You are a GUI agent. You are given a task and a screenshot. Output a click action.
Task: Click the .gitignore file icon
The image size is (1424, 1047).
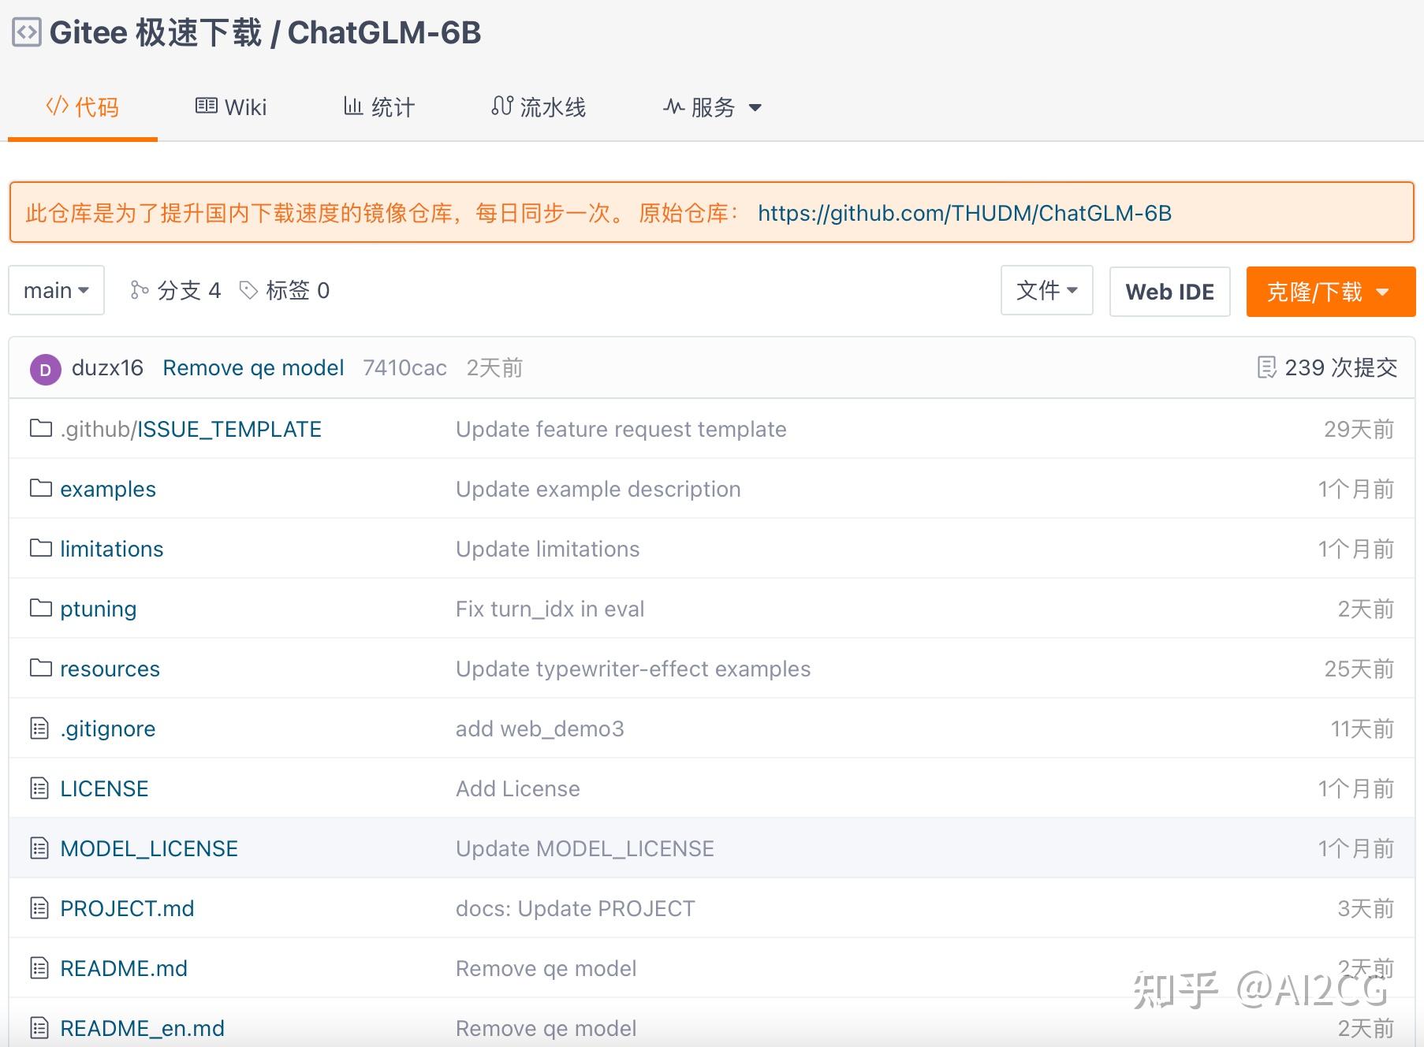pos(39,728)
